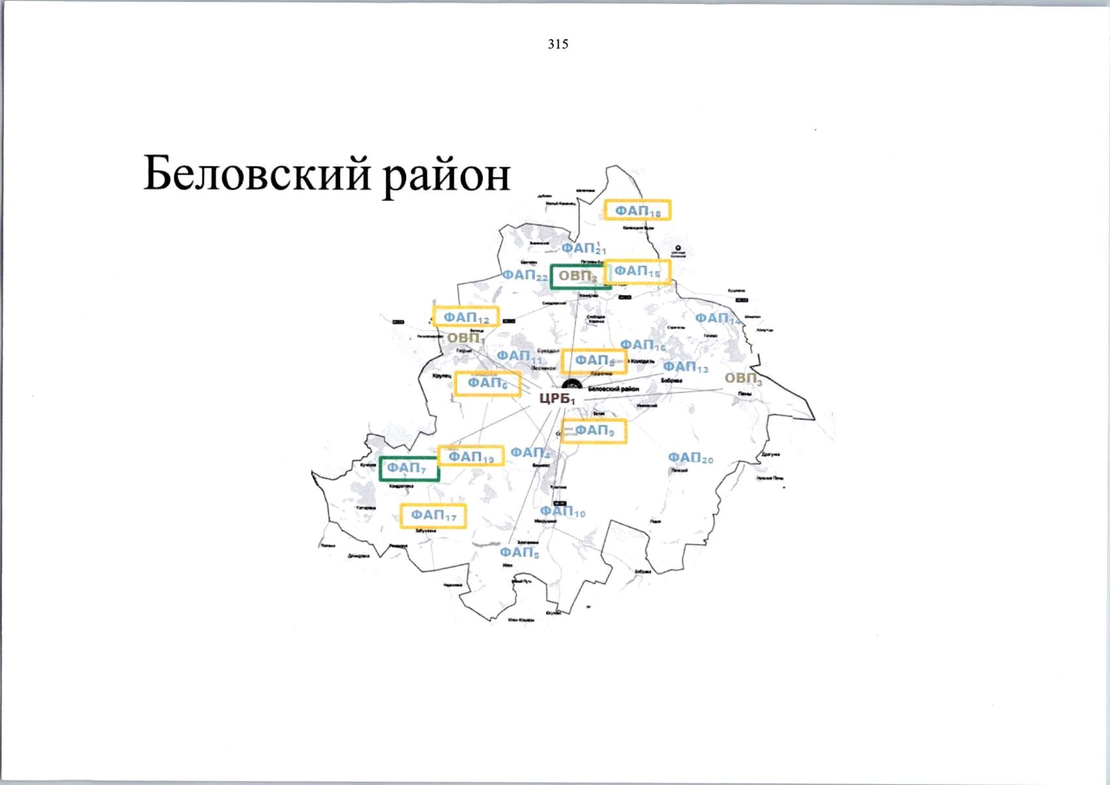
Task: Click the green-framed ФАП7 marker
Action: [409, 468]
